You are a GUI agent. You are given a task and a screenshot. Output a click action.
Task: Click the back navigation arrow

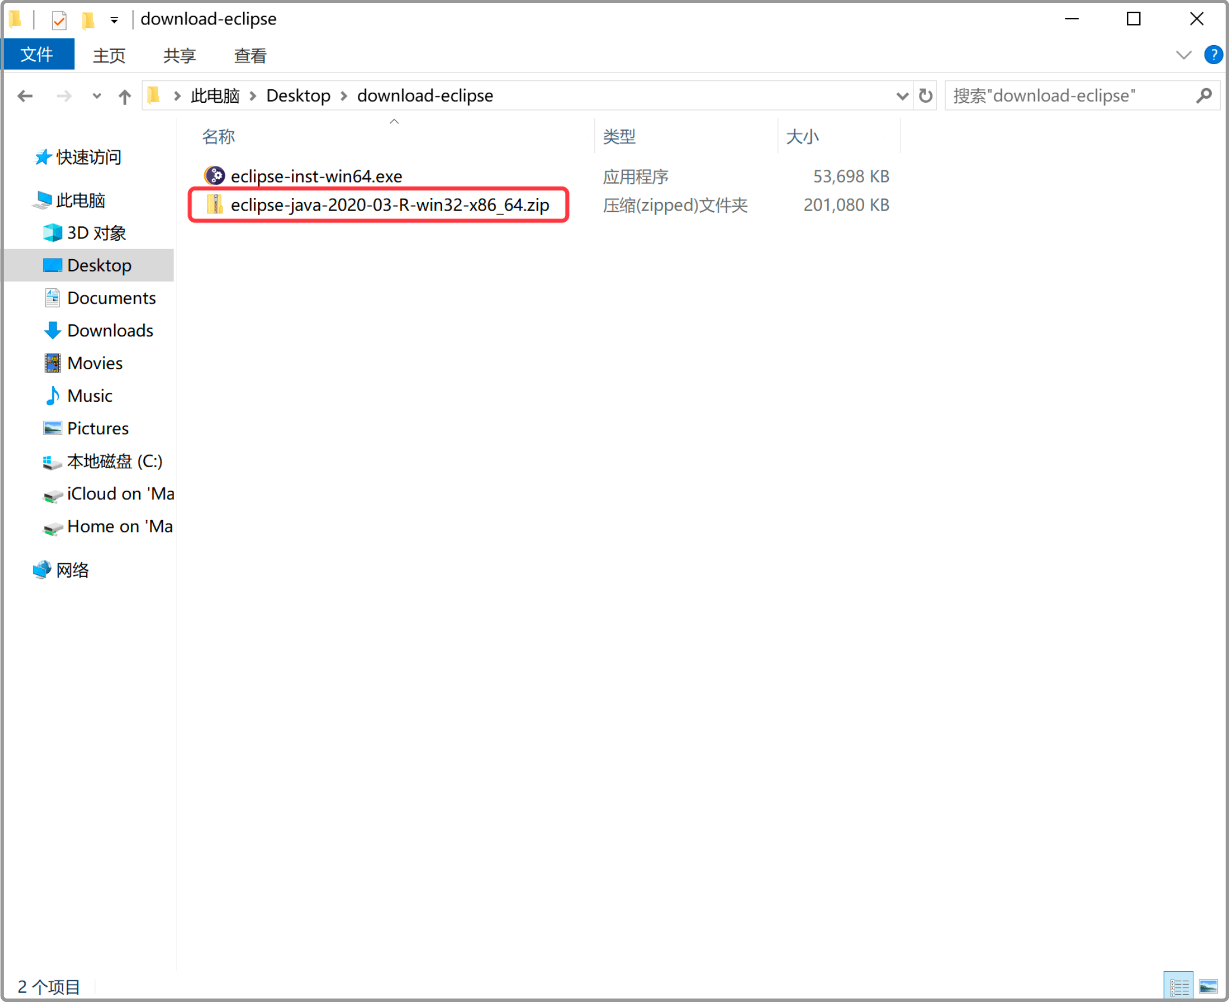click(25, 96)
